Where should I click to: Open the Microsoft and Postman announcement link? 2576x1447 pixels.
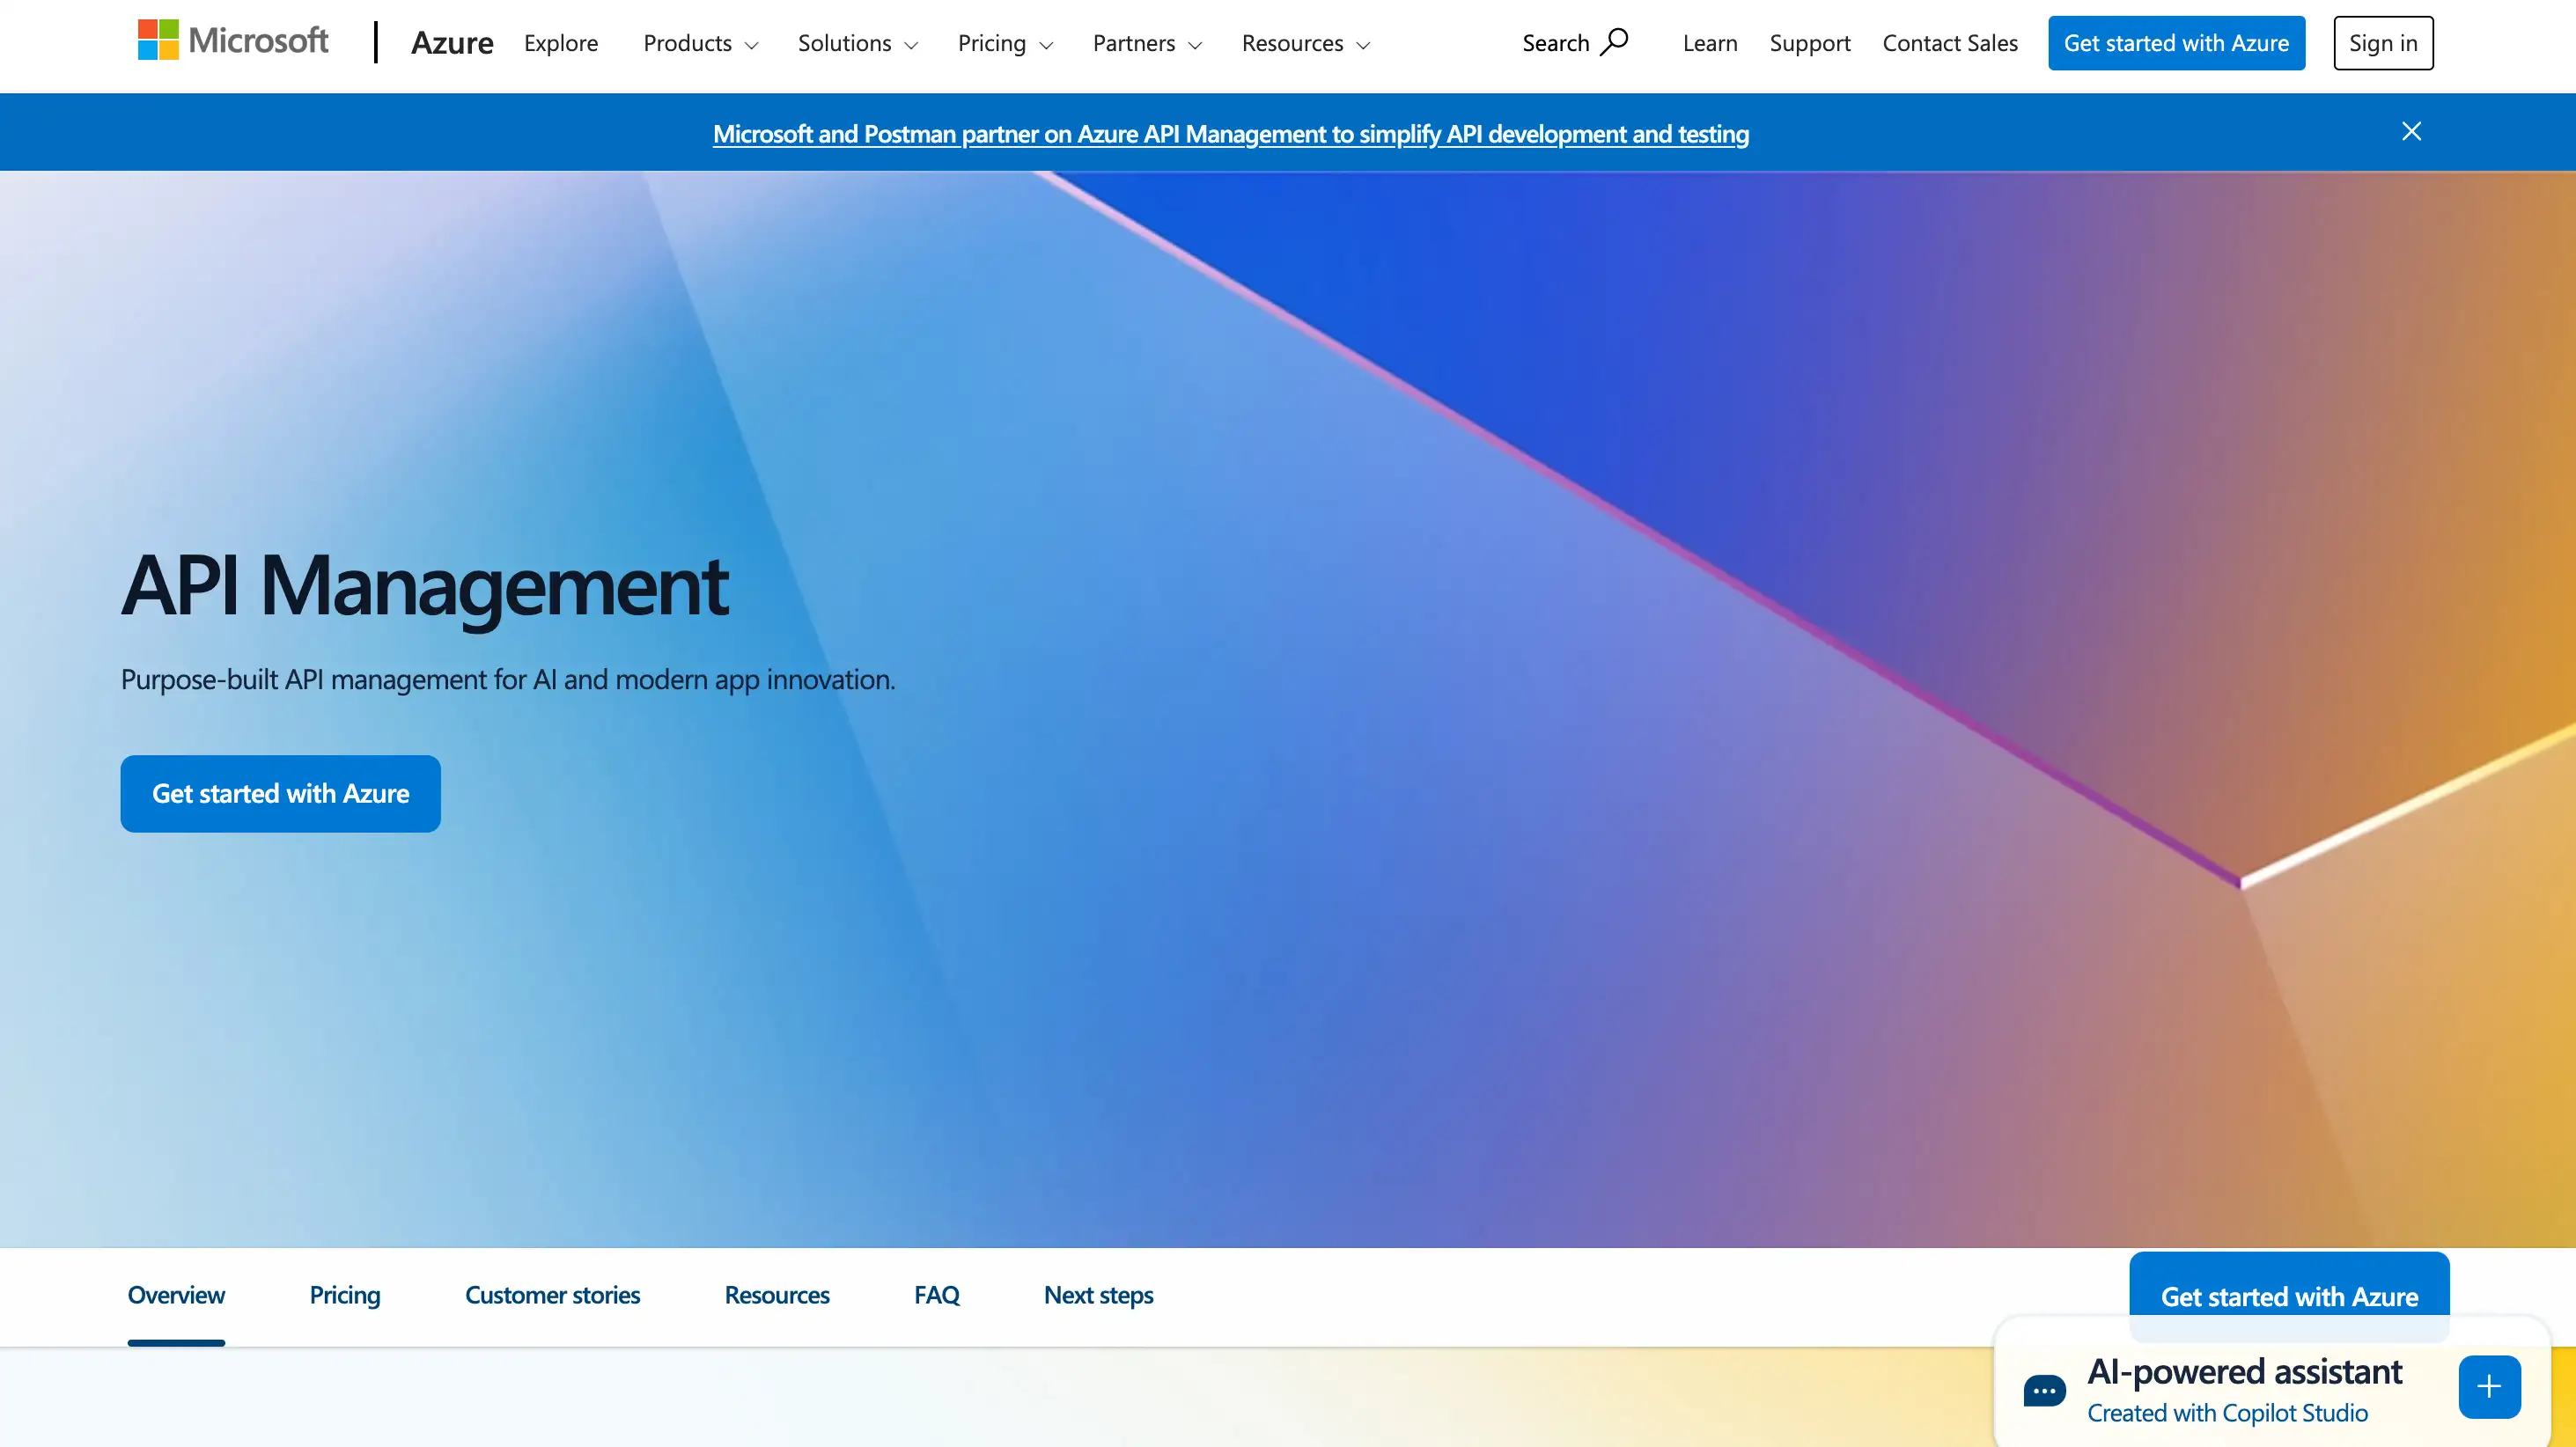click(x=1231, y=133)
